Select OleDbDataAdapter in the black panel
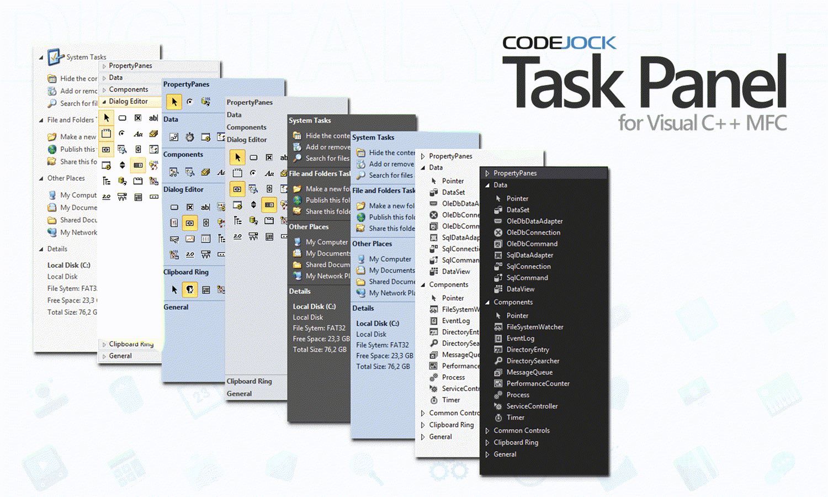Screen dimensions: 828x497 [528, 221]
